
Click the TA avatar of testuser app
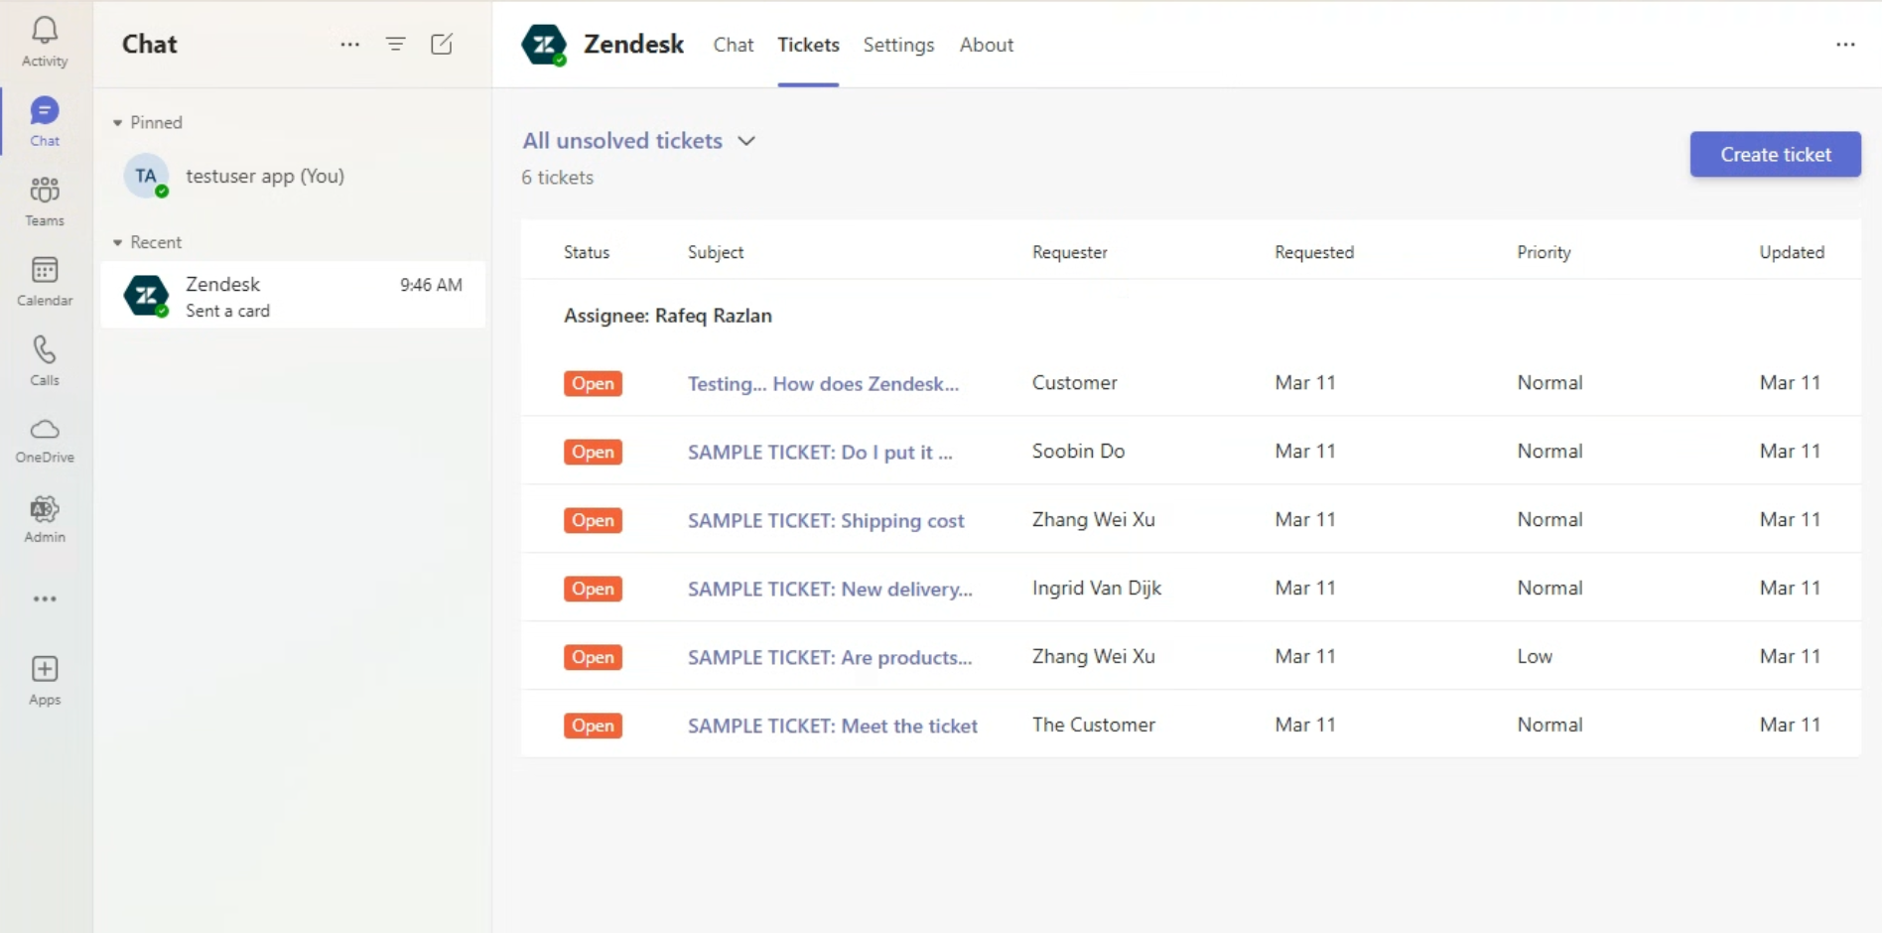tap(146, 176)
